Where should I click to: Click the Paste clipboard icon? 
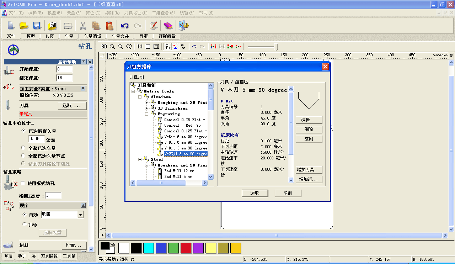coord(109,26)
